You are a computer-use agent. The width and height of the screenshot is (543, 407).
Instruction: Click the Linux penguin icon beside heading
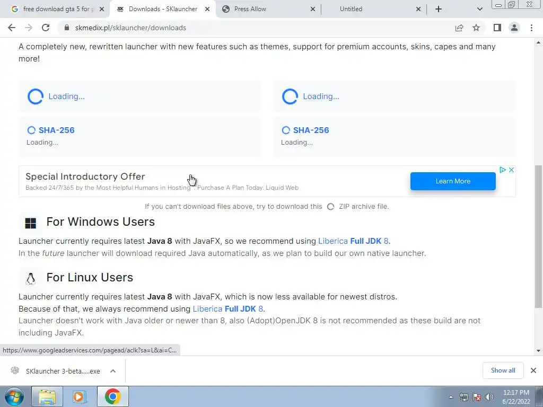(x=30, y=279)
